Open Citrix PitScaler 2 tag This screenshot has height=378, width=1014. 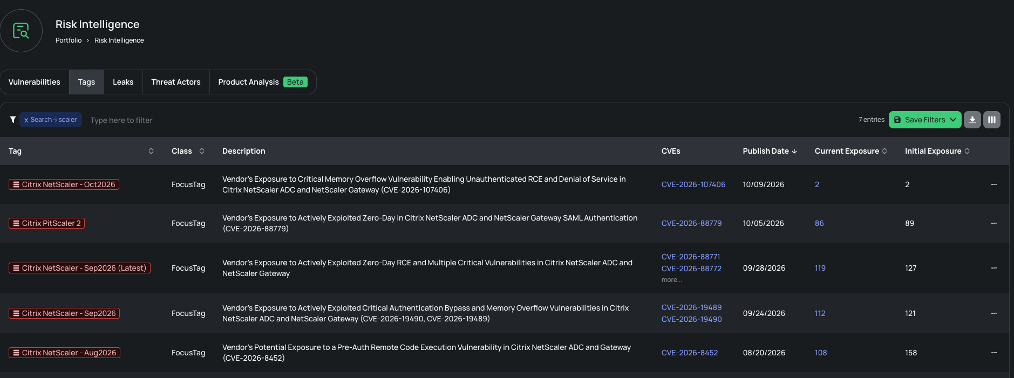click(46, 223)
